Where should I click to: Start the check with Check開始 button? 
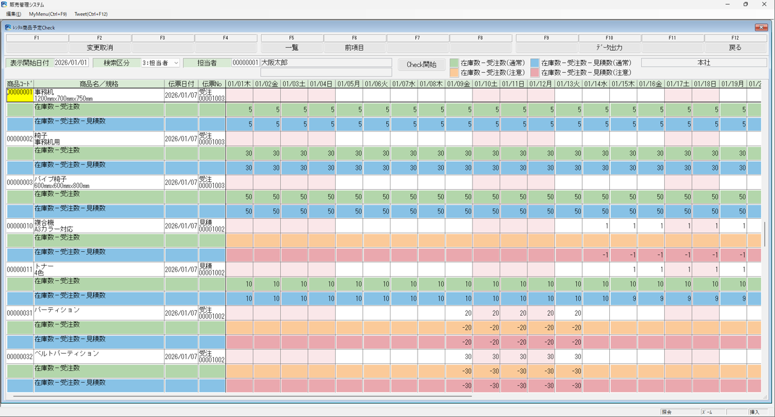421,64
